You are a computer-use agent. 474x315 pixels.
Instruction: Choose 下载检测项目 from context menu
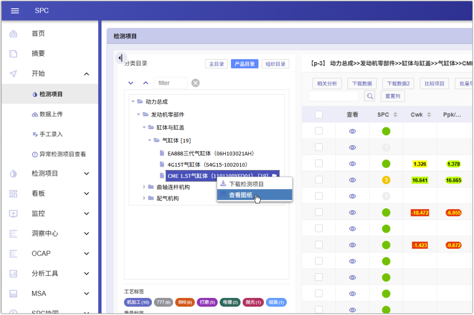coord(255,184)
